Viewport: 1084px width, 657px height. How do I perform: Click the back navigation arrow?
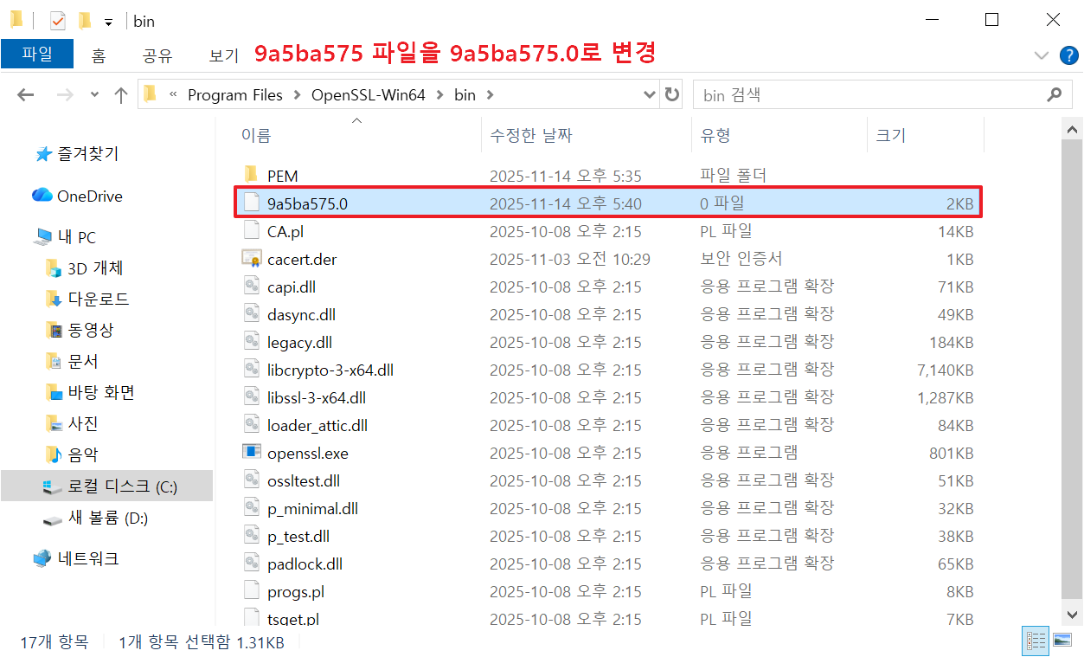pyautogui.click(x=25, y=95)
